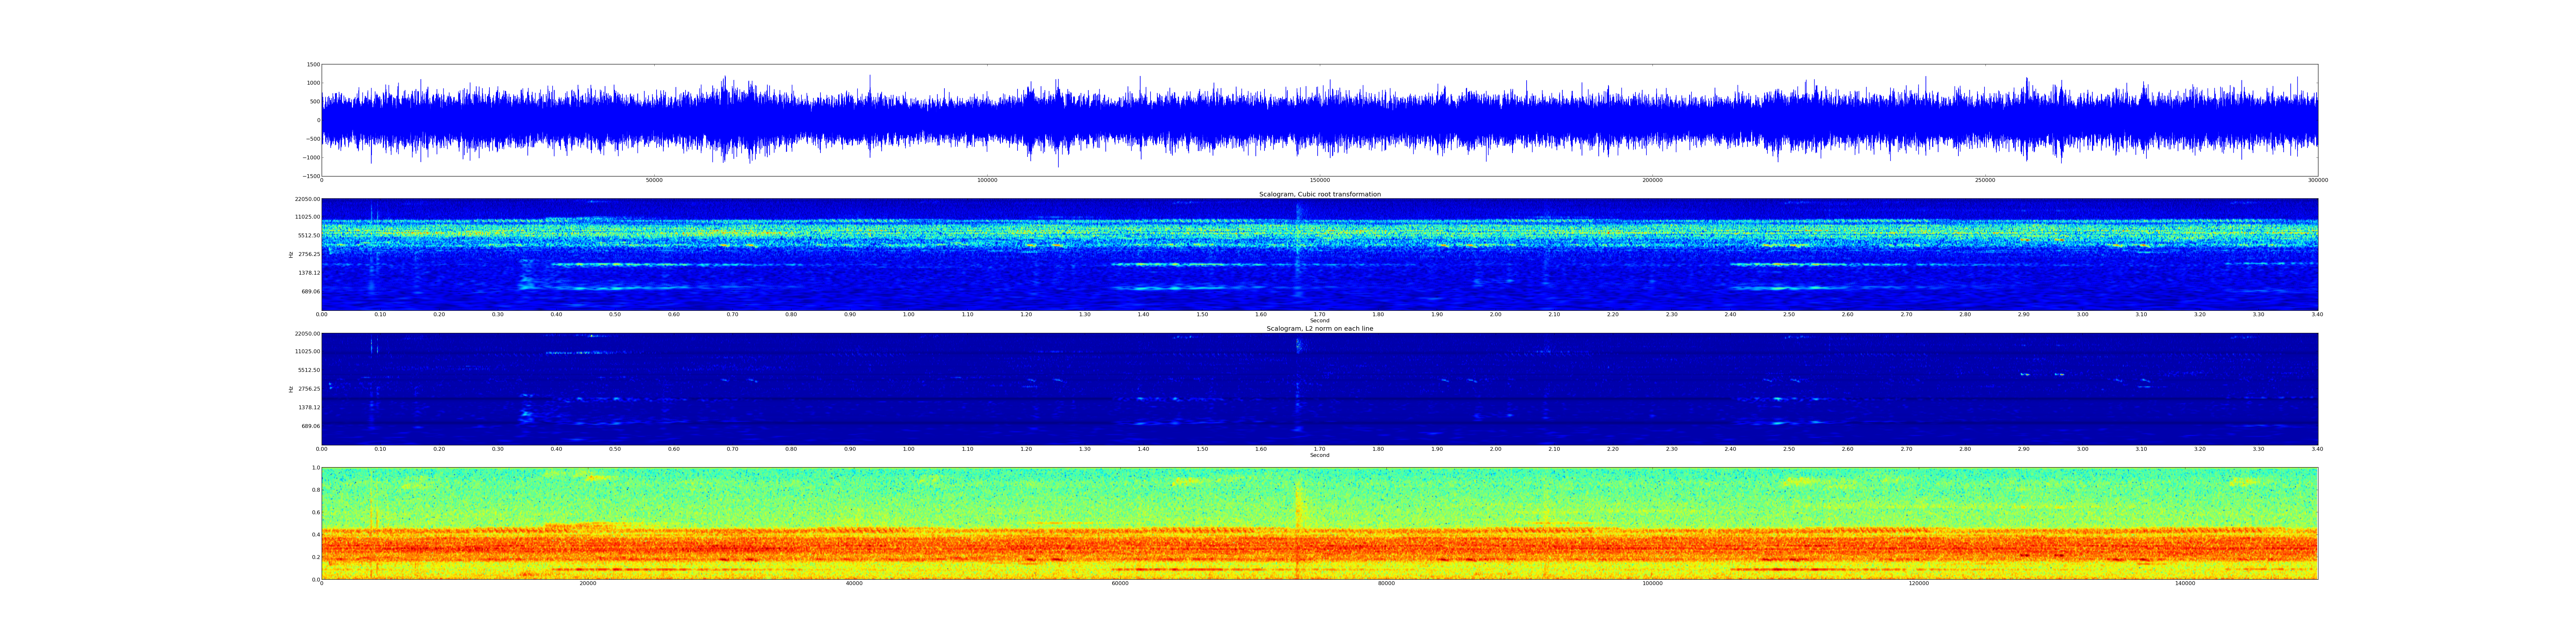The height and width of the screenshot is (644, 2576).
Task: Click the 140000 tick under the bottom spectrogram
Action: click(2185, 583)
